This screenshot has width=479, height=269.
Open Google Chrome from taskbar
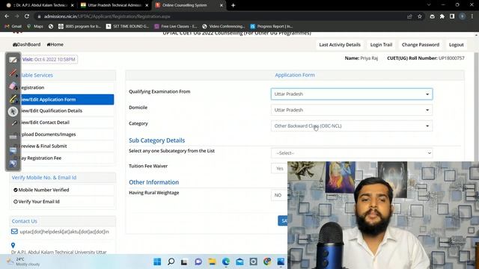click(x=267, y=262)
